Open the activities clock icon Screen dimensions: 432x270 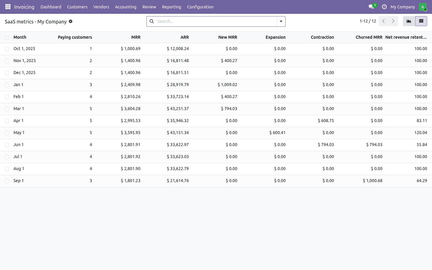[384, 7]
